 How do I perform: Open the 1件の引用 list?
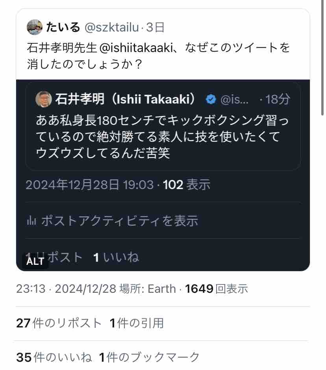click(136, 323)
